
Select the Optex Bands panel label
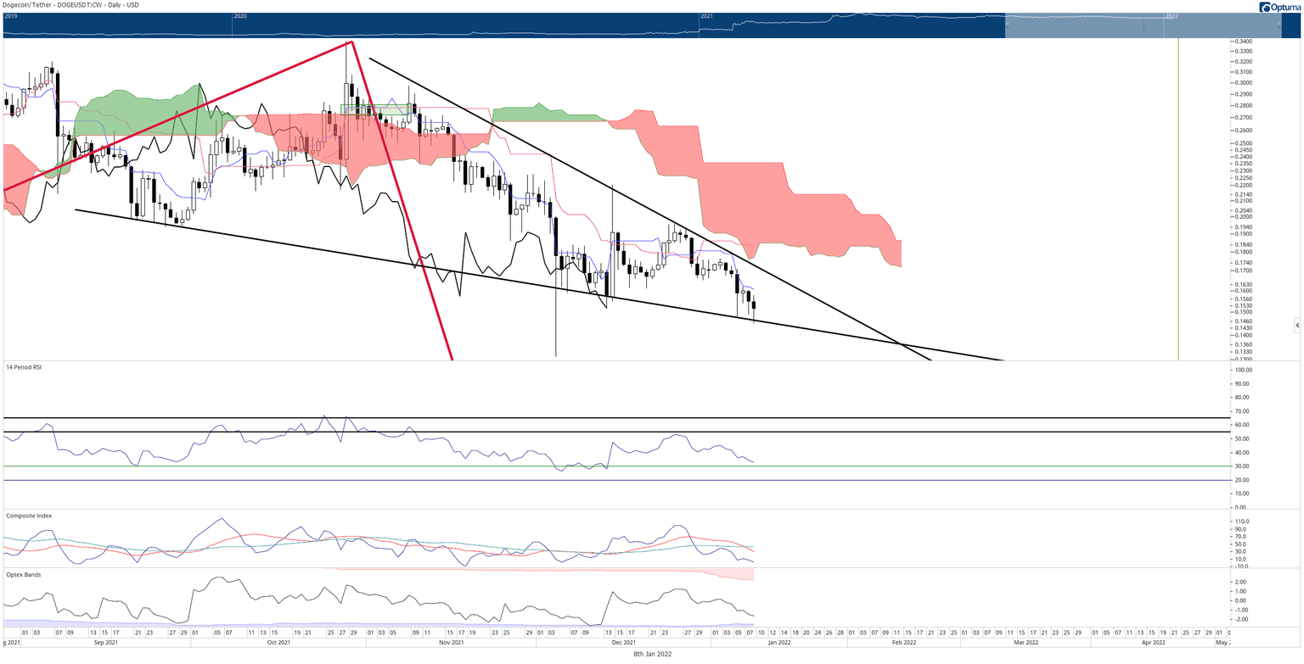[x=23, y=574]
